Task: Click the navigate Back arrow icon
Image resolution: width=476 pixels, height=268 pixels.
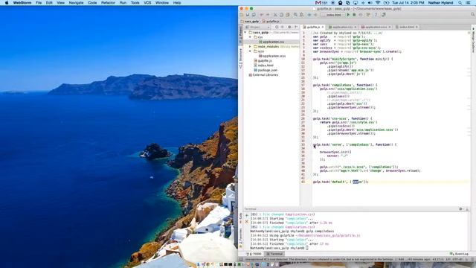Action: (x=309, y=15)
